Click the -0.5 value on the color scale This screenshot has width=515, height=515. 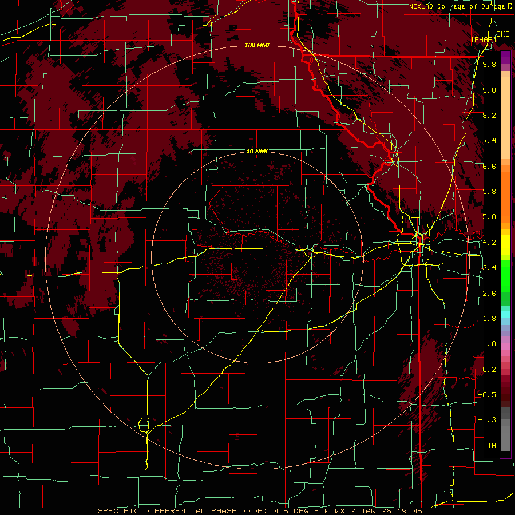tap(487, 395)
